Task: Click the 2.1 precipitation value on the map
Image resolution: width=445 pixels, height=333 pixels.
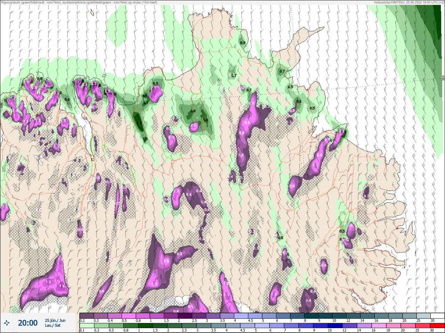Action: pos(153,88)
